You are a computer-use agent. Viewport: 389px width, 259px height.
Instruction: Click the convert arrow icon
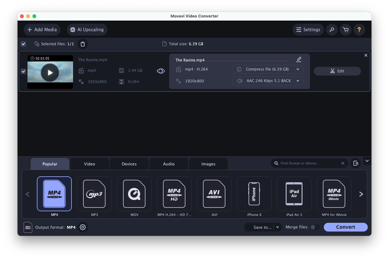[161, 71]
